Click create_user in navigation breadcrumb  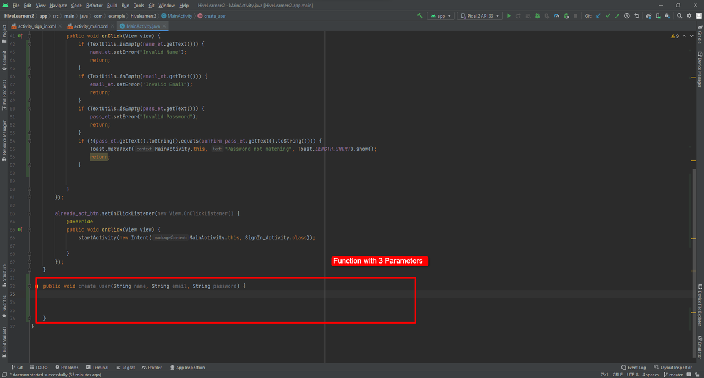coord(211,16)
